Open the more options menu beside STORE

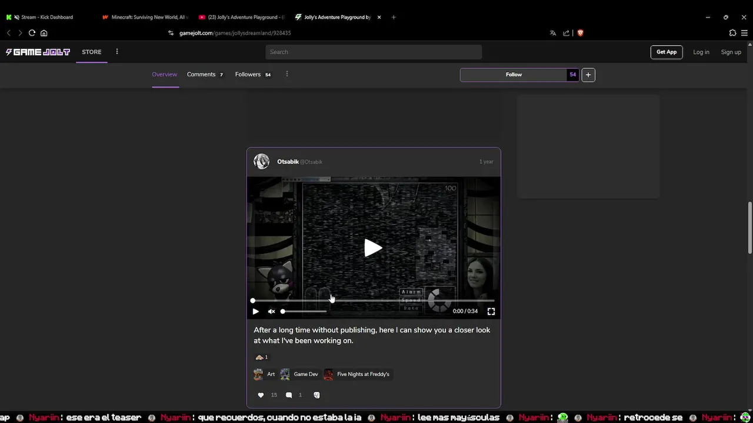[117, 52]
